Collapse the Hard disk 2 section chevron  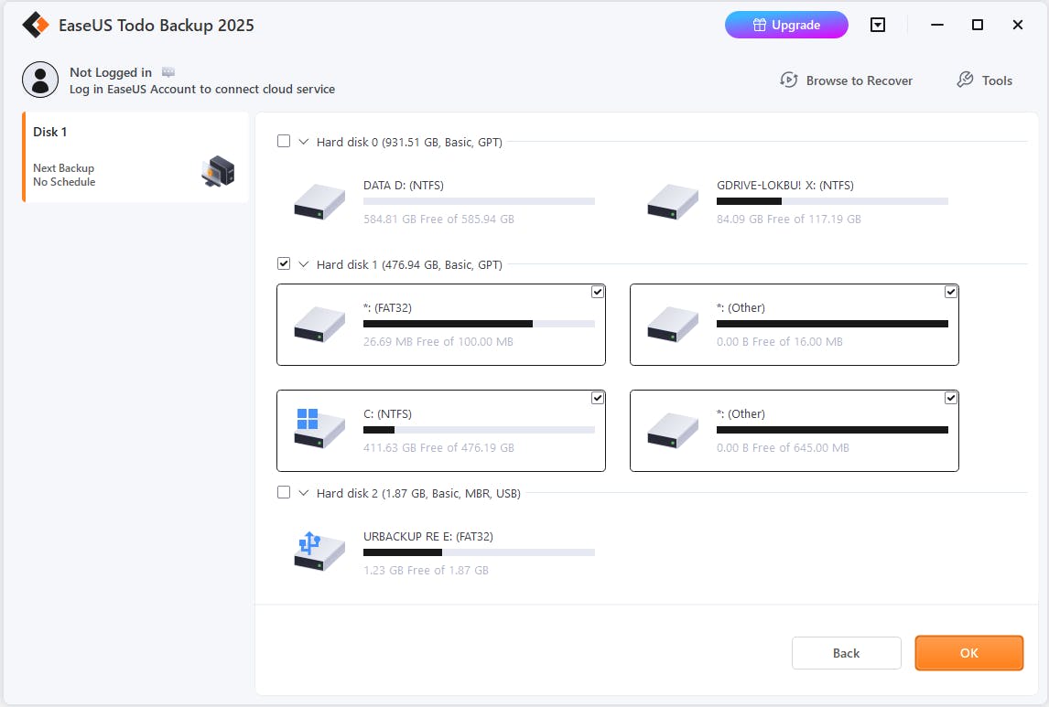[x=304, y=493]
